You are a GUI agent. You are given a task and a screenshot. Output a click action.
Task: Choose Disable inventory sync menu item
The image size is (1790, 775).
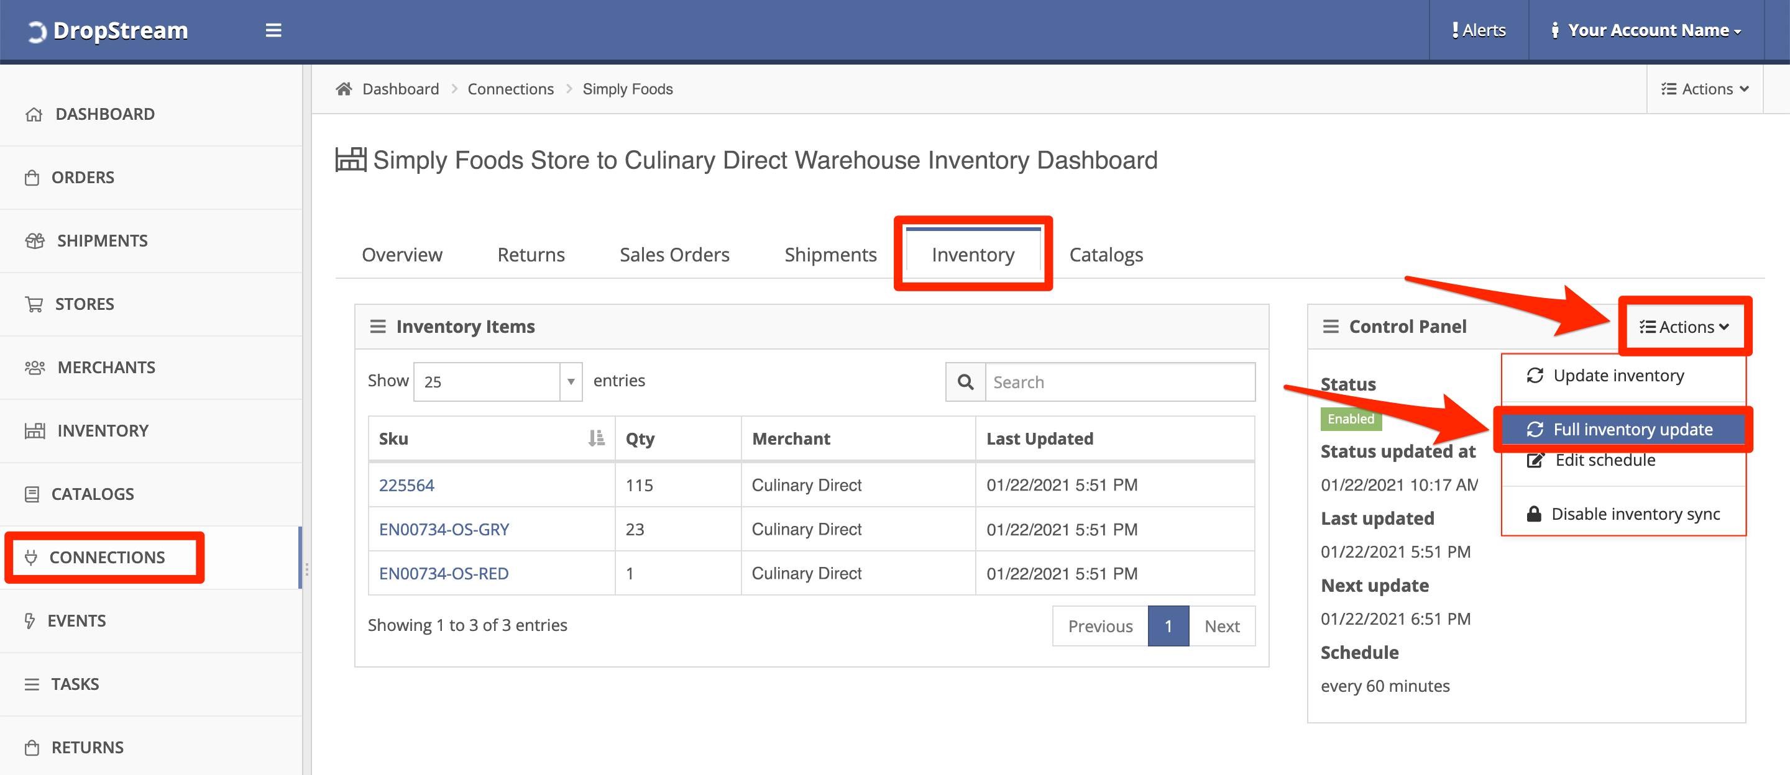1623,514
